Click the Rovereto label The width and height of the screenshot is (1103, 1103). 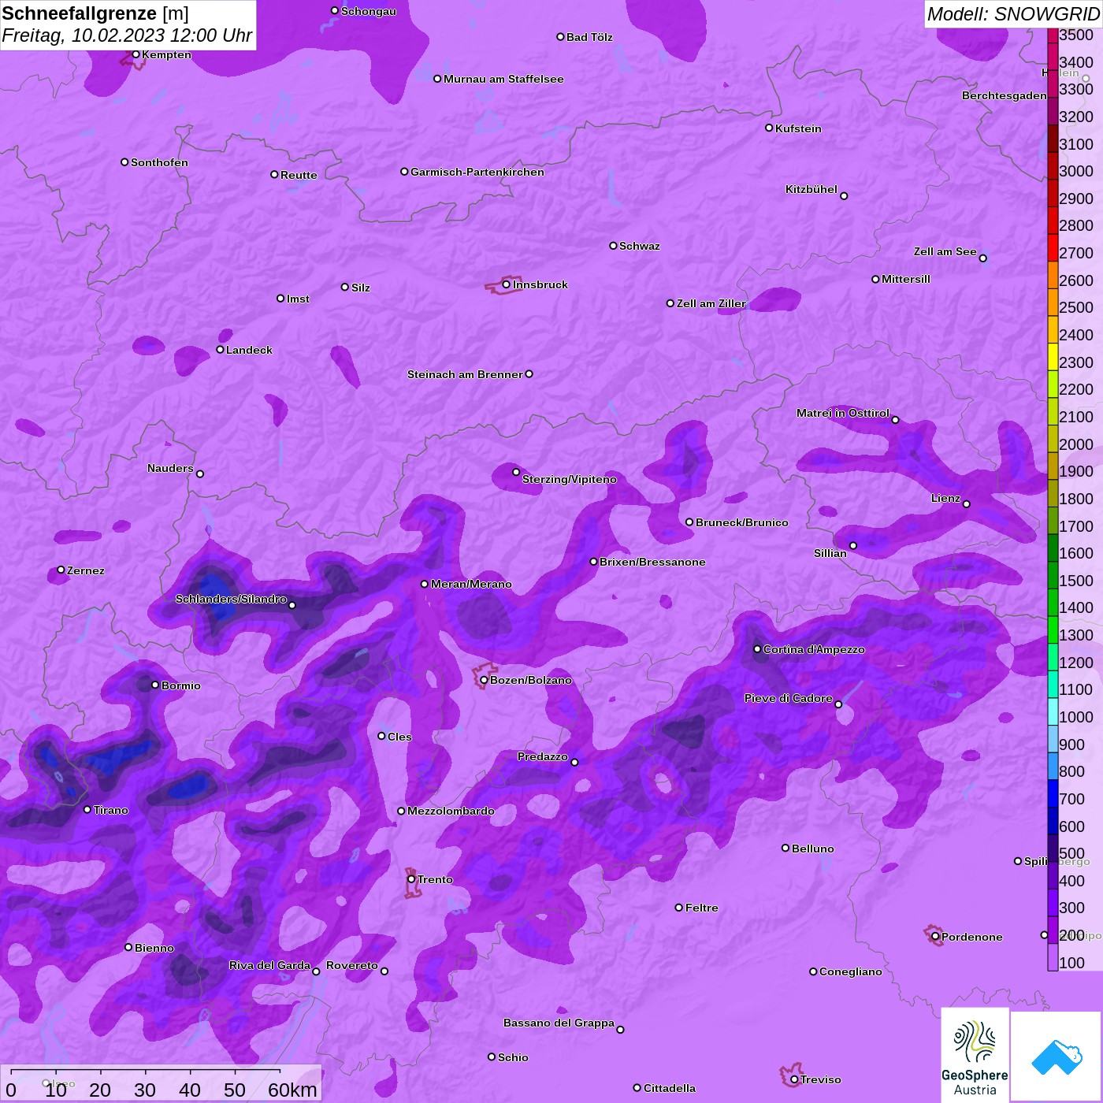352,965
